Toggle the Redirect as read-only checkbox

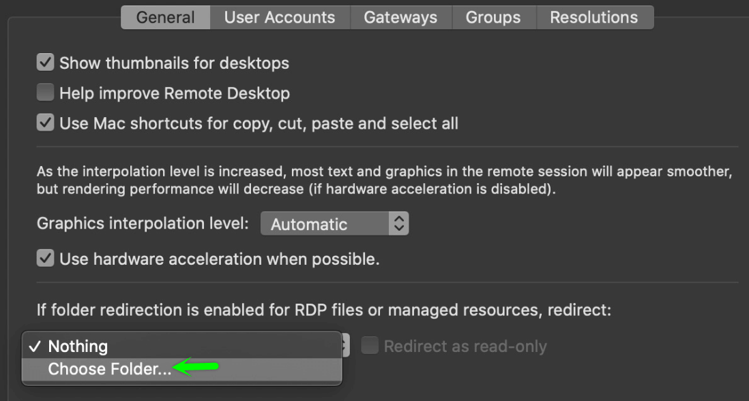tap(370, 346)
